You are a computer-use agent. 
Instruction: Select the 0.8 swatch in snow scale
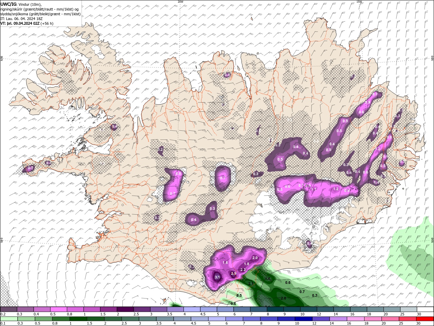point(75,309)
